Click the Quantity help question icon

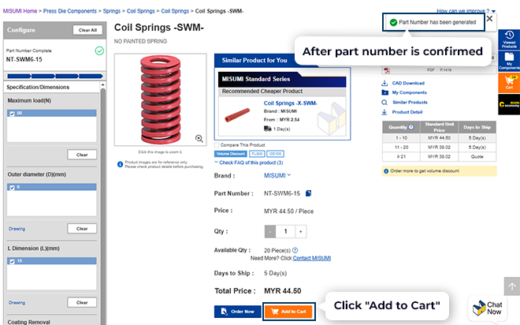tap(411, 127)
